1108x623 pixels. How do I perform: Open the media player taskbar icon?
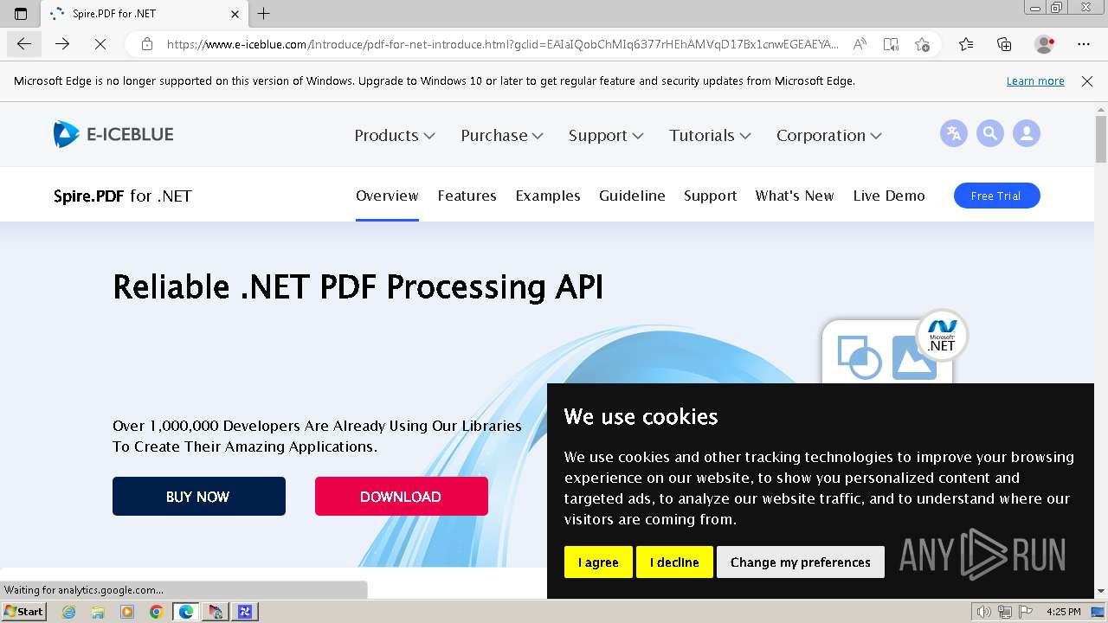click(127, 612)
